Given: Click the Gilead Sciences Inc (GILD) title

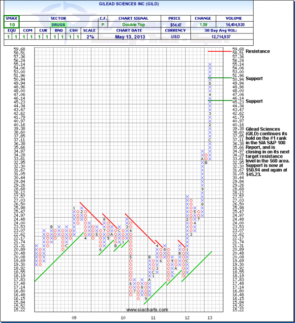Looking at the screenshot, I should coord(147,4).
